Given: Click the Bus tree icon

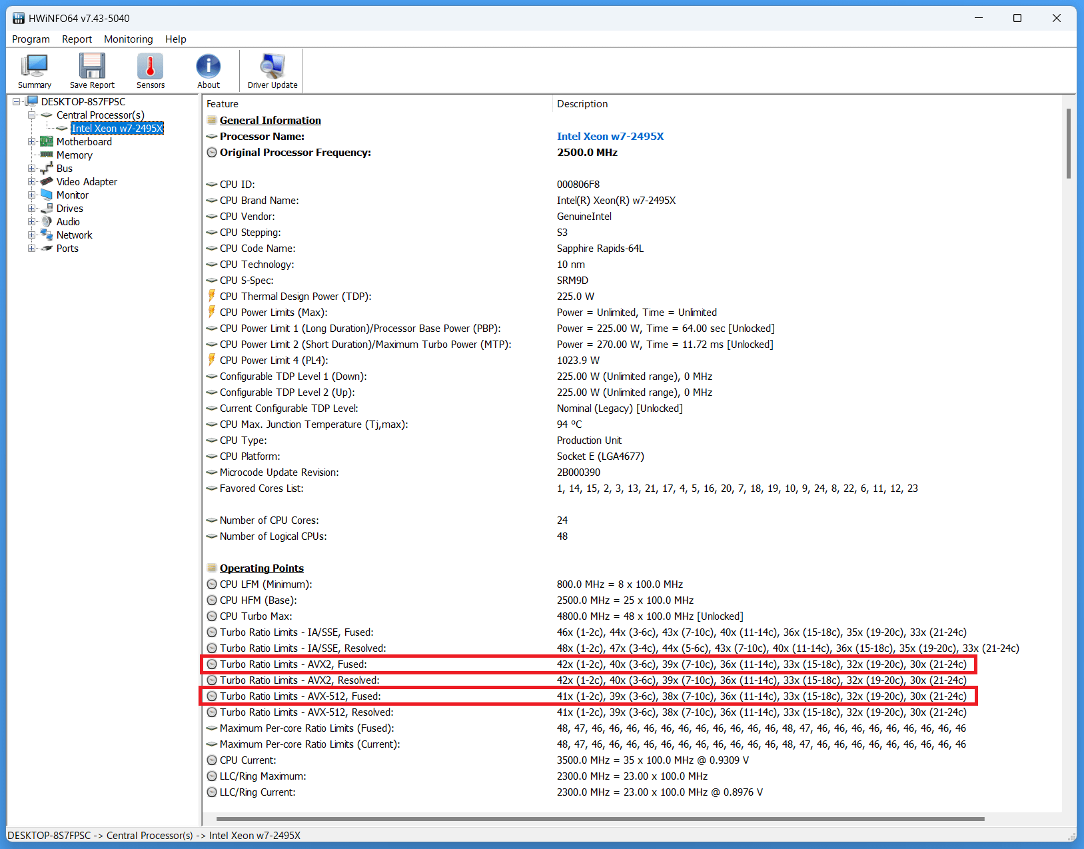Looking at the screenshot, I should click(x=47, y=168).
